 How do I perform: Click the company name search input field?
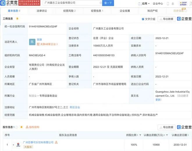[72, 3]
